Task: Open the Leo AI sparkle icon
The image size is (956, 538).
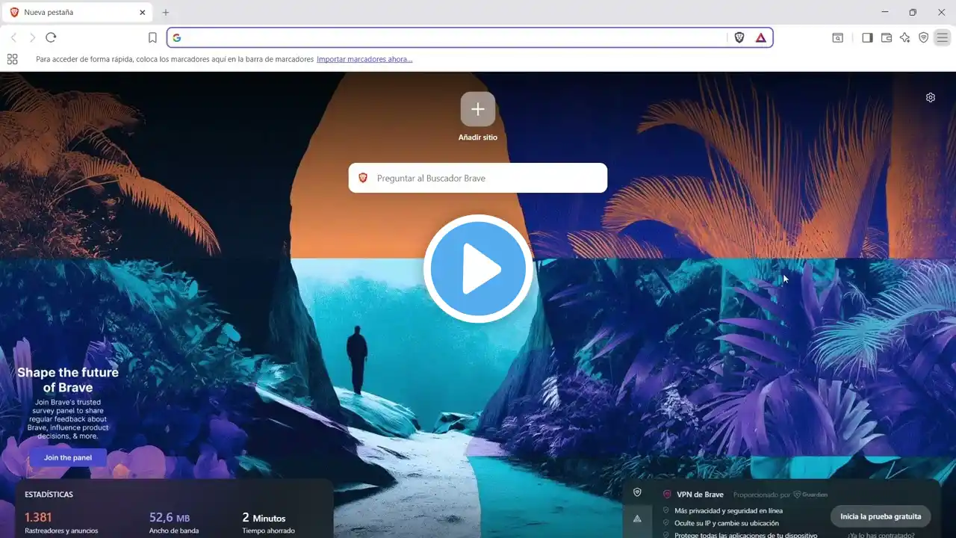Action: tap(905, 37)
